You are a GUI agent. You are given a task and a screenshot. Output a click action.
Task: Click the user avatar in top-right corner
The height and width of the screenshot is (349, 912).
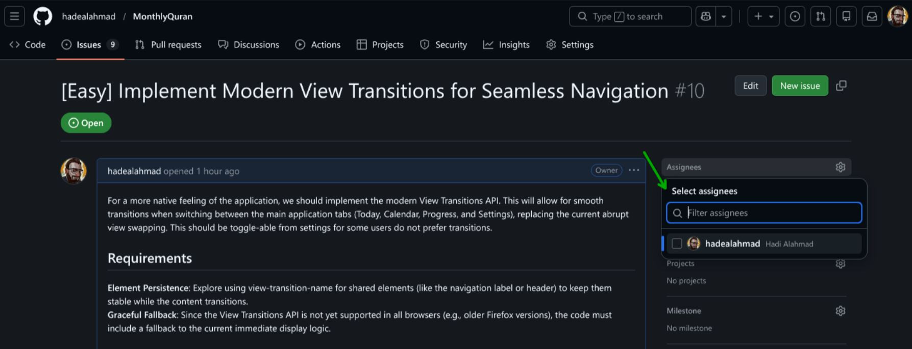[x=897, y=16]
